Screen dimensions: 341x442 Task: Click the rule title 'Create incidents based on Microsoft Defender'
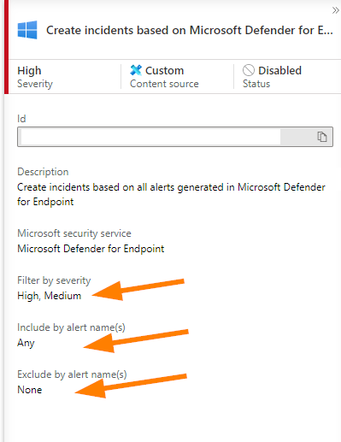pos(190,30)
